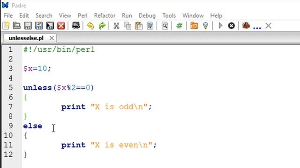300x168 pixels.
Task: Open Find with the magnifier icon
Action: pyautogui.click(x=165, y=26)
